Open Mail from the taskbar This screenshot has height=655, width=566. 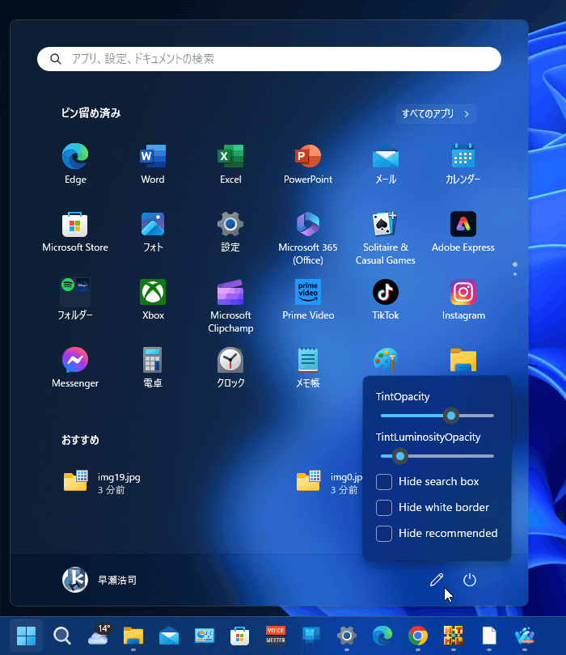[169, 636]
